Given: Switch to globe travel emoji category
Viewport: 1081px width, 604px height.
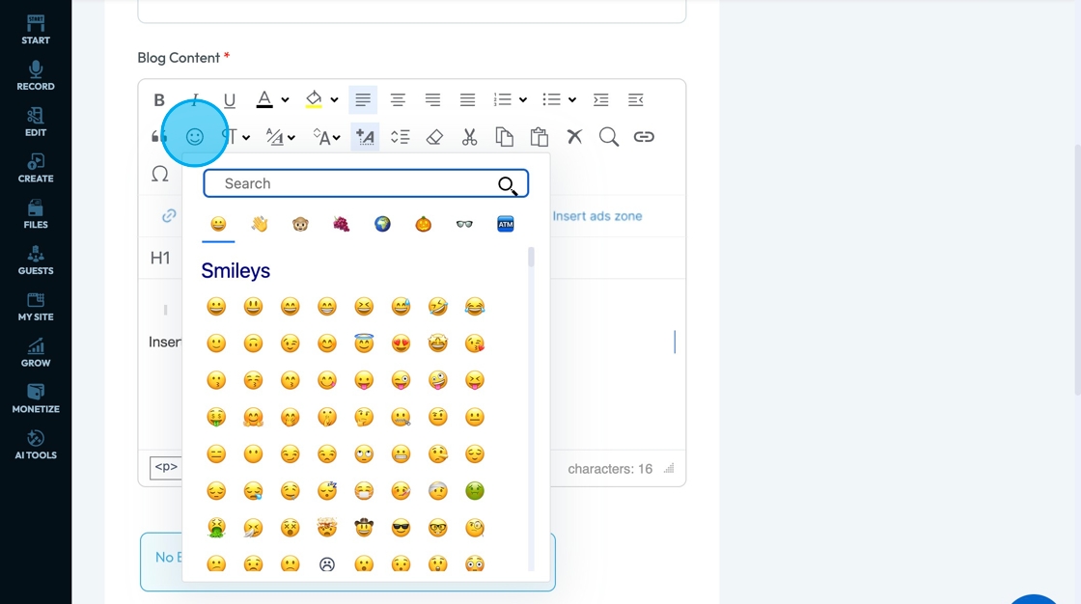Looking at the screenshot, I should (382, 224).
